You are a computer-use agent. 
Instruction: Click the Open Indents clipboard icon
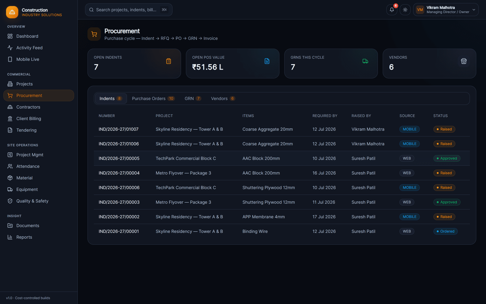(x=169, y=61)
